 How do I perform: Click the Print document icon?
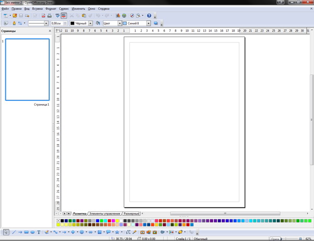point(50,16)
